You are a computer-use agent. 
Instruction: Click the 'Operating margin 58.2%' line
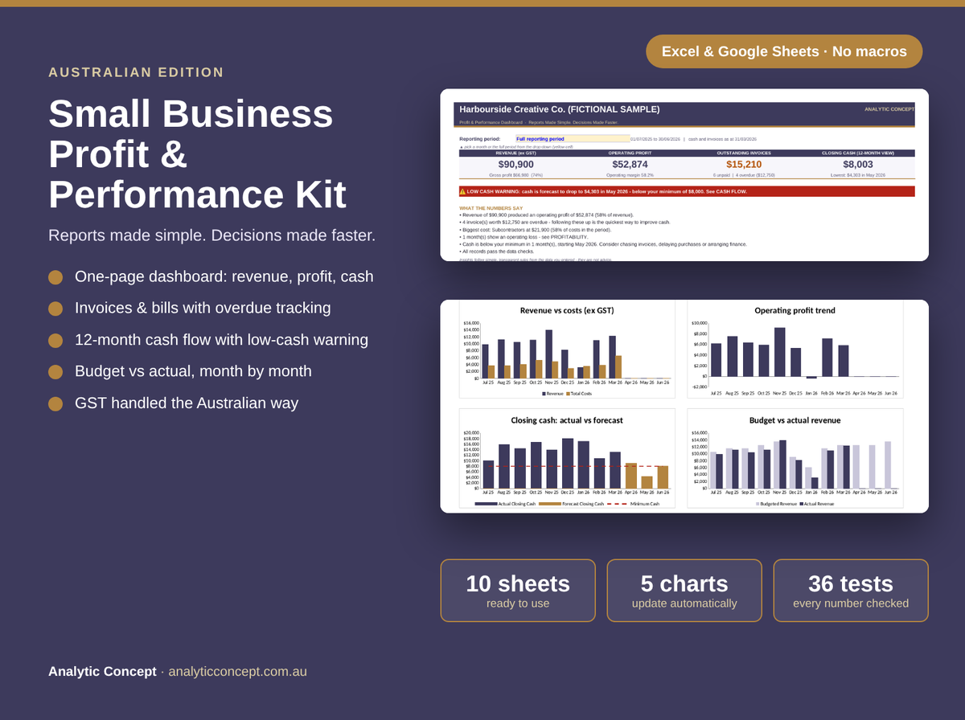point(630,174)
